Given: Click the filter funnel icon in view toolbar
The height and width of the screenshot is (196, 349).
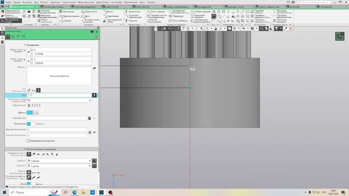Looking at the screenshot, I should pyautogui.click(x=276, y=29).
